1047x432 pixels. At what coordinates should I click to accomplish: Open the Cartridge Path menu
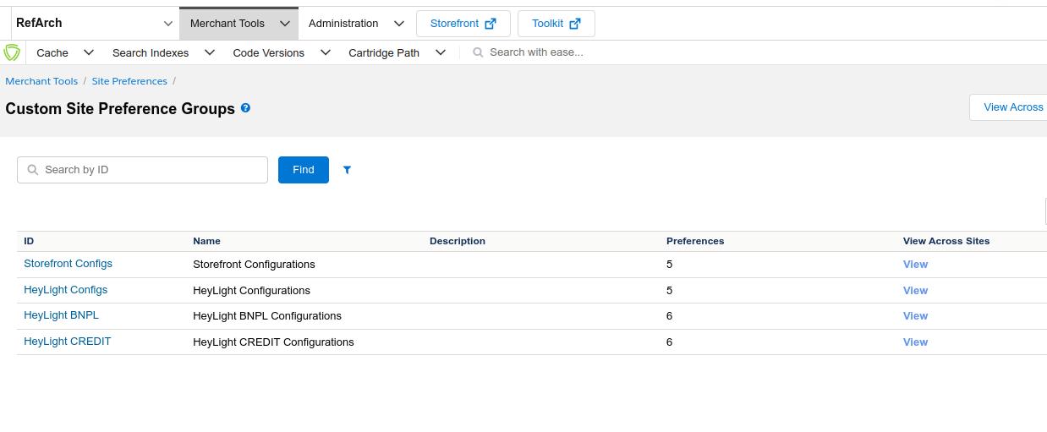(384, 52)
